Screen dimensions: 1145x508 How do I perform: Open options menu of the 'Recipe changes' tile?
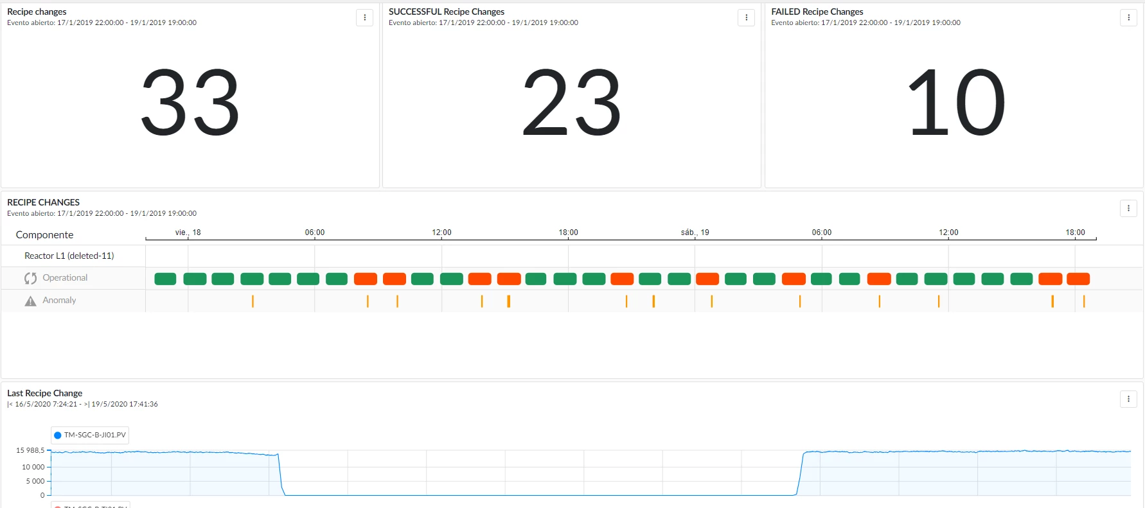pyautogui.click(x=364, y=18)
